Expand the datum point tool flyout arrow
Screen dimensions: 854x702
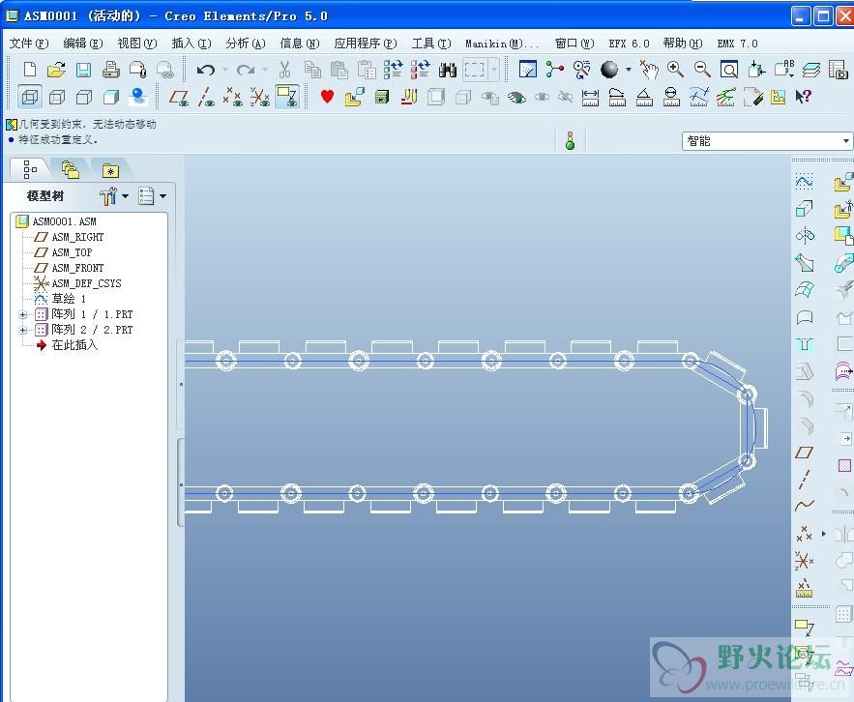(x=823, y=534)
